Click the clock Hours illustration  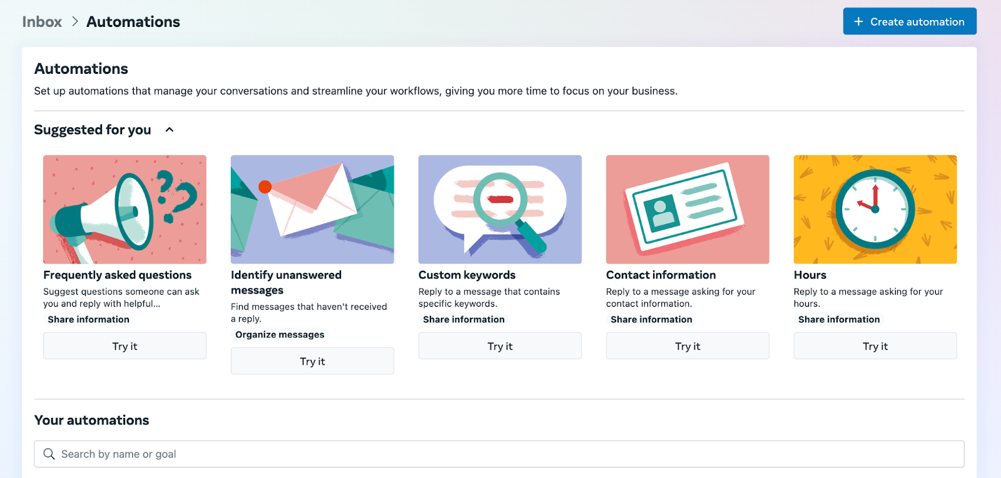pyautogui.click(x=875, y=209)
